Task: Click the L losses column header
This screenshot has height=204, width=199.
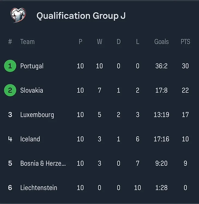Action: pyautogui.click(x=138, y=42)
